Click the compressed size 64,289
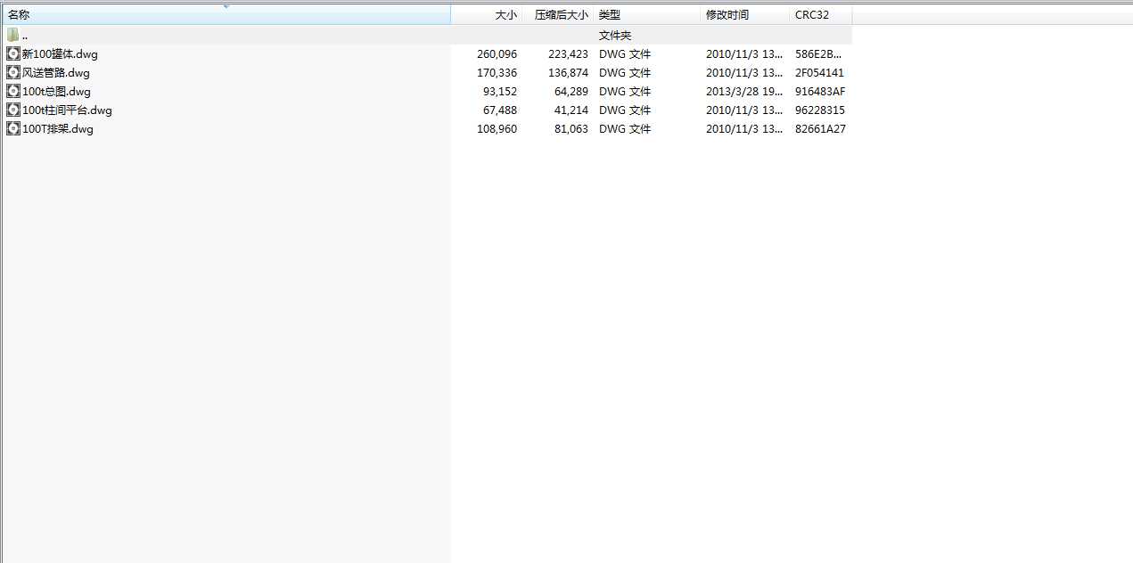Image resolution: width=1133 pixels, height=563 pixels. tap(571, 92)
